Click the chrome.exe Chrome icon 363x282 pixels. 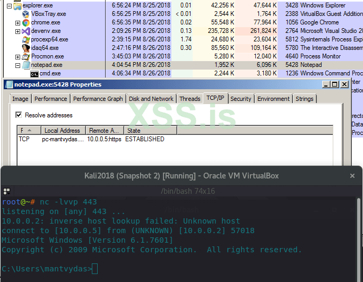(x=26, y=23)
